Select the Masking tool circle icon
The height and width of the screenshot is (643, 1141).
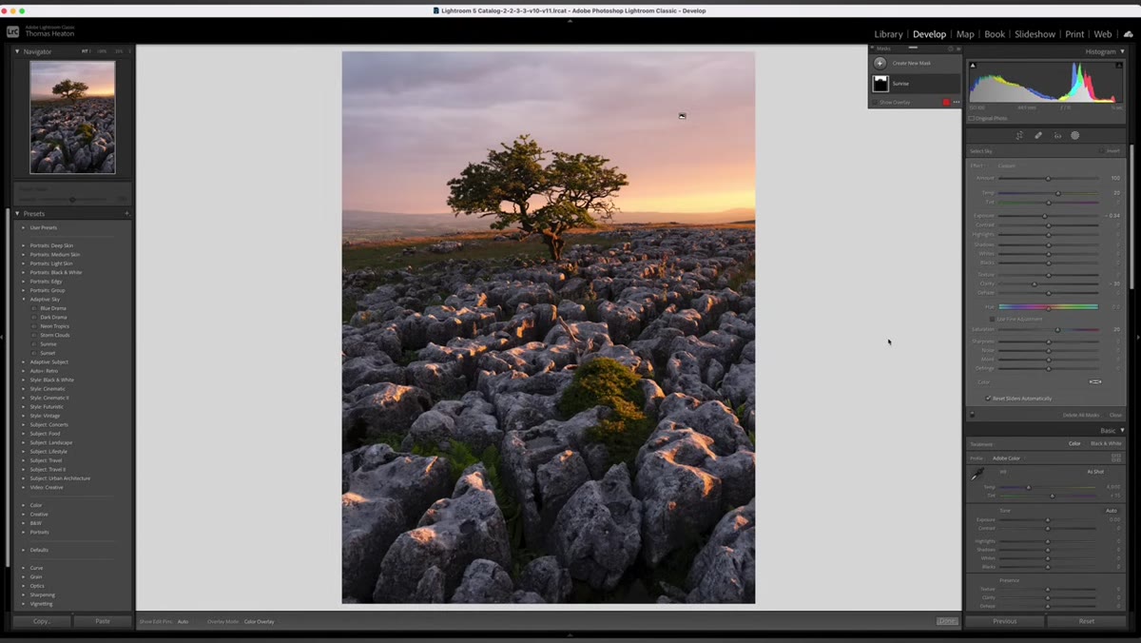tap(1075, 135)
